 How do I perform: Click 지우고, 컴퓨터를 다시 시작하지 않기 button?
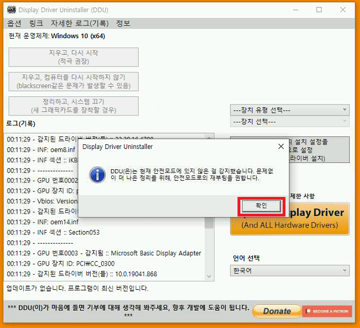coord(73,81)
